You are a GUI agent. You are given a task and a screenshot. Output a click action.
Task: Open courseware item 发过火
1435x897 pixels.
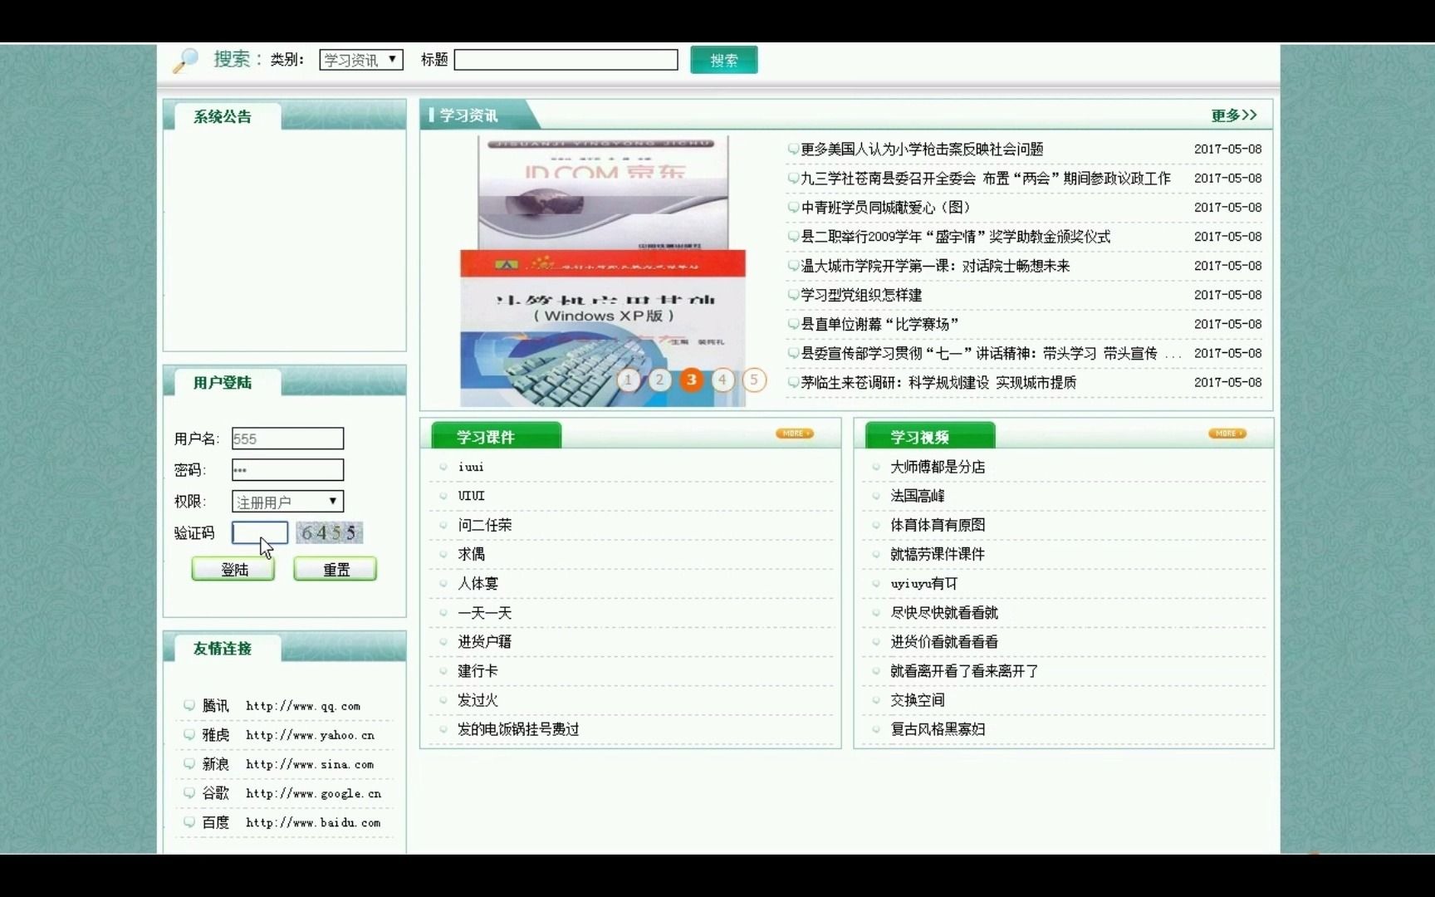pos(478,700)
